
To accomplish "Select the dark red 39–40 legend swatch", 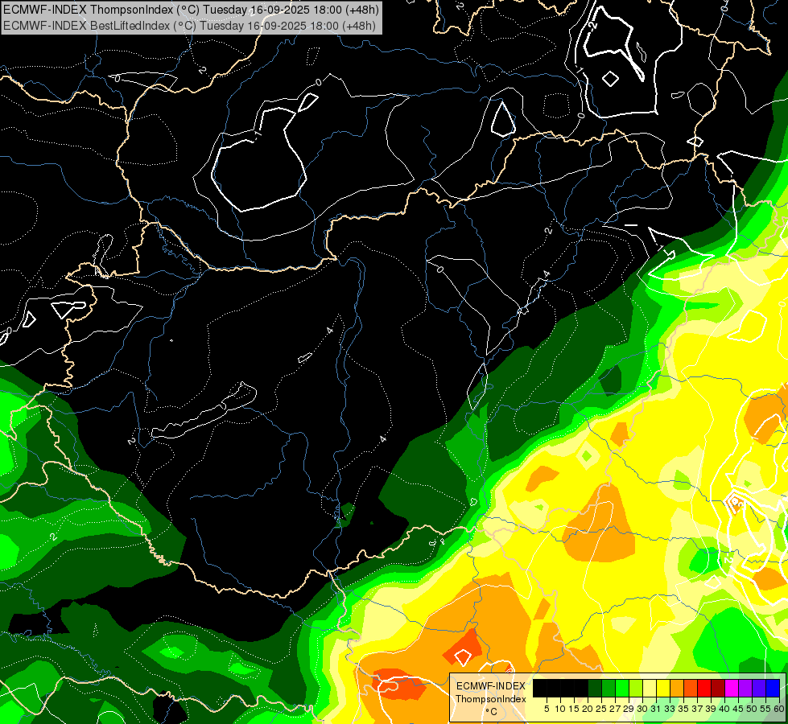I will coord(718,689).
